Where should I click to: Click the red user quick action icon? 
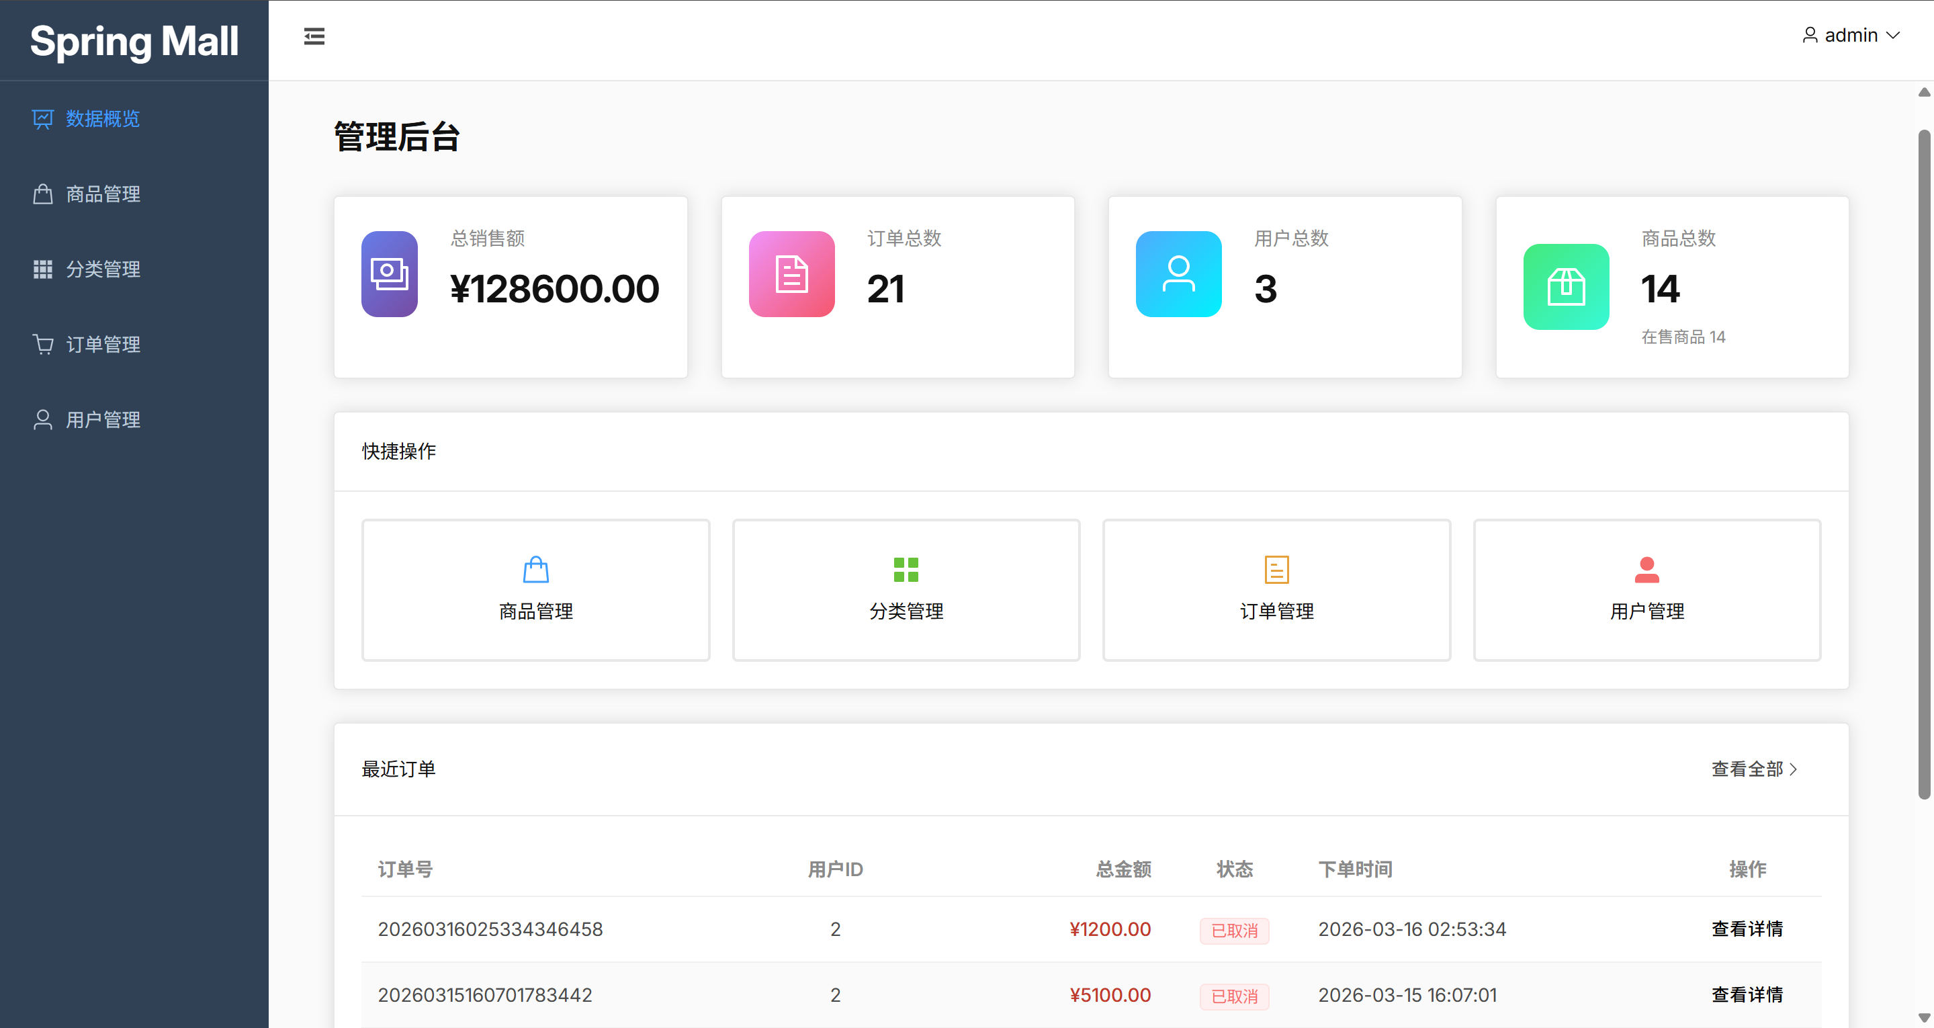1646,570
